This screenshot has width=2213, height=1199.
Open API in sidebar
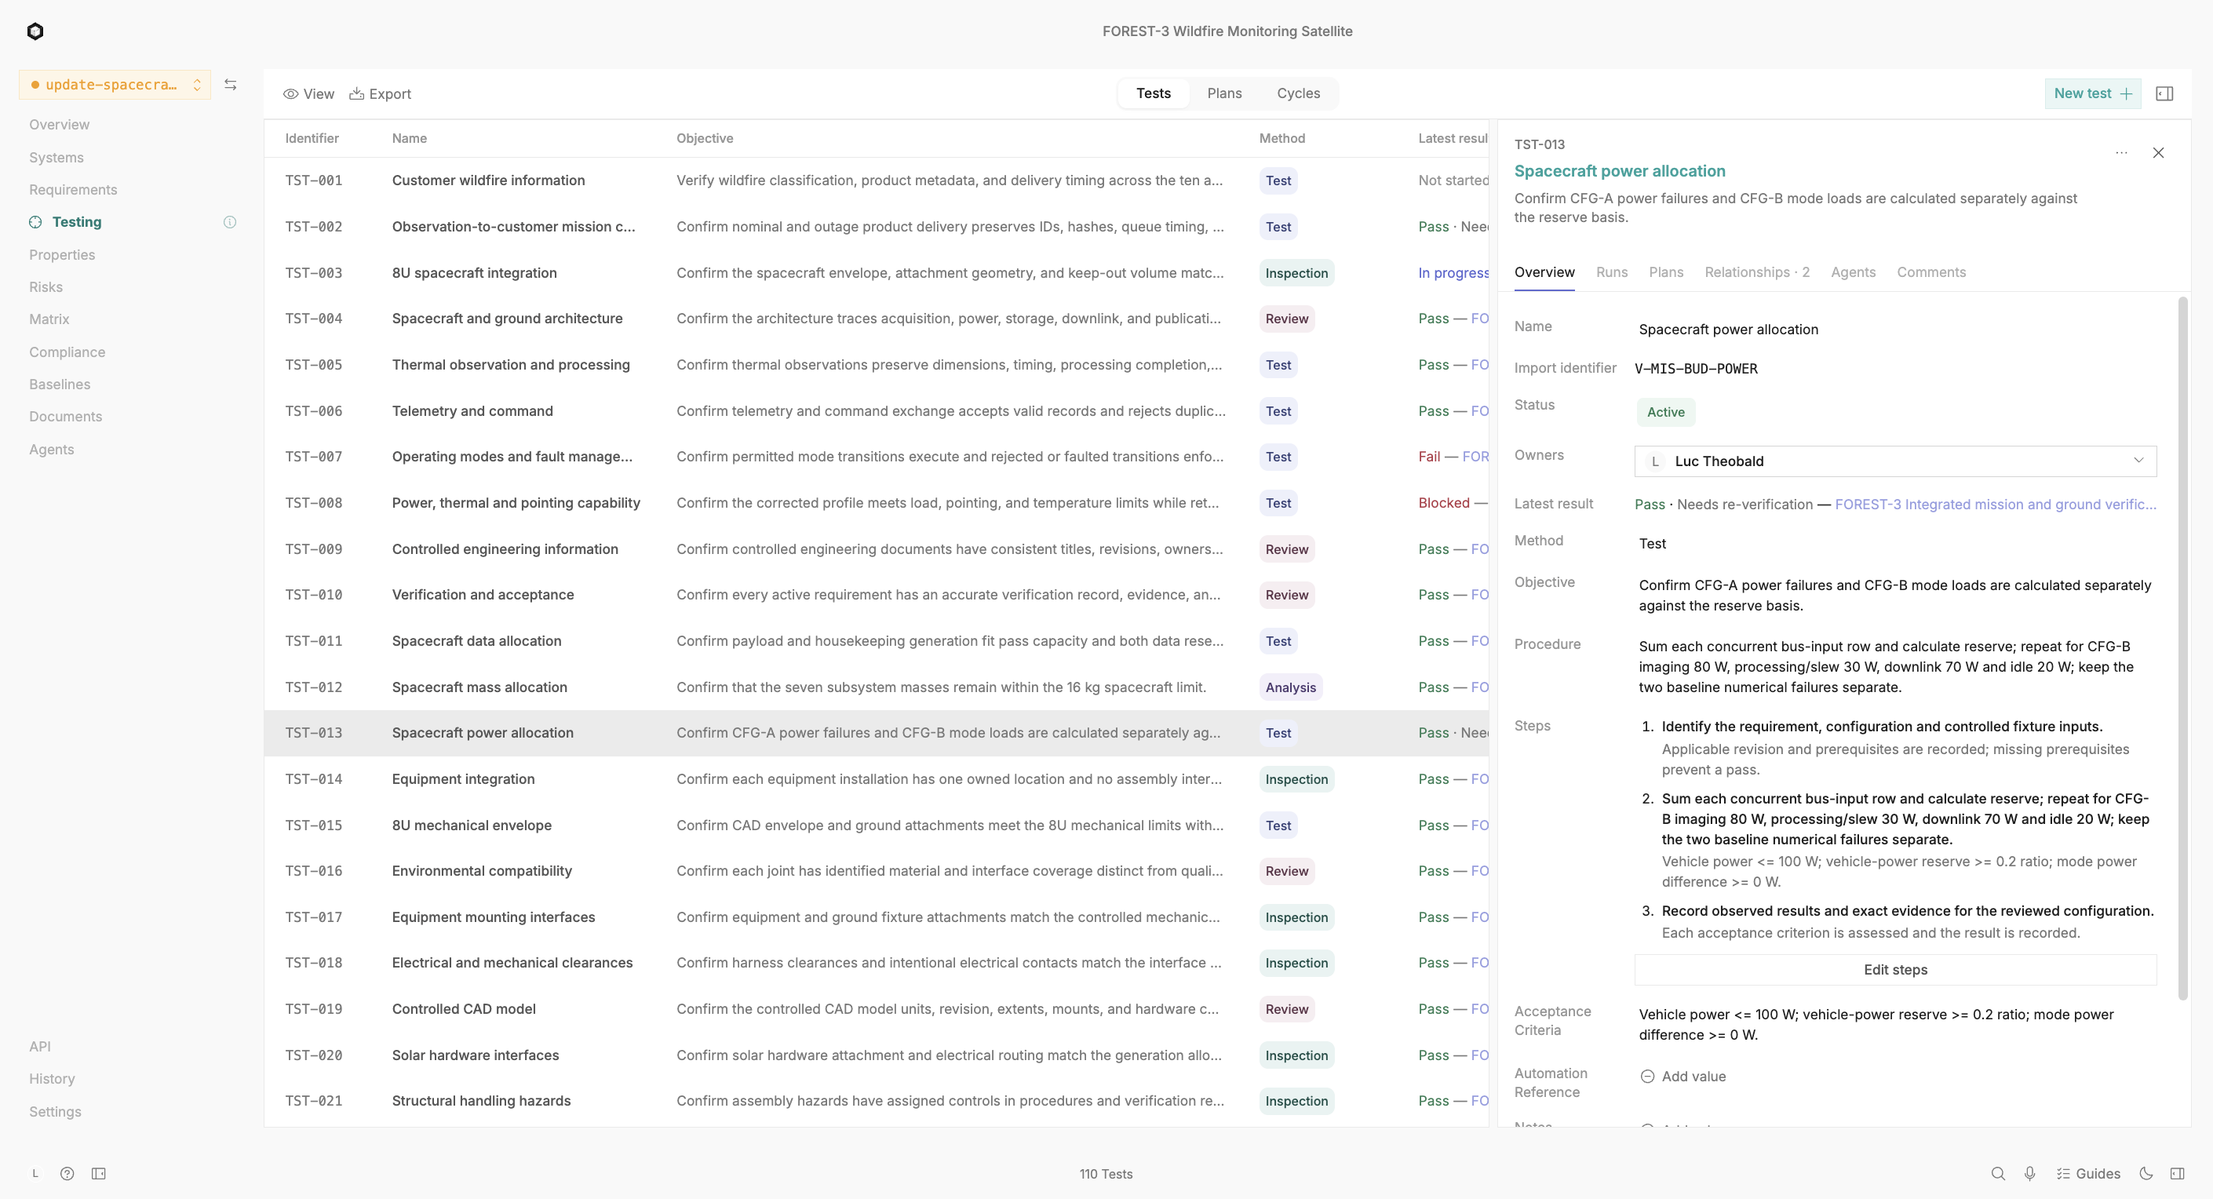[39, 1046]
